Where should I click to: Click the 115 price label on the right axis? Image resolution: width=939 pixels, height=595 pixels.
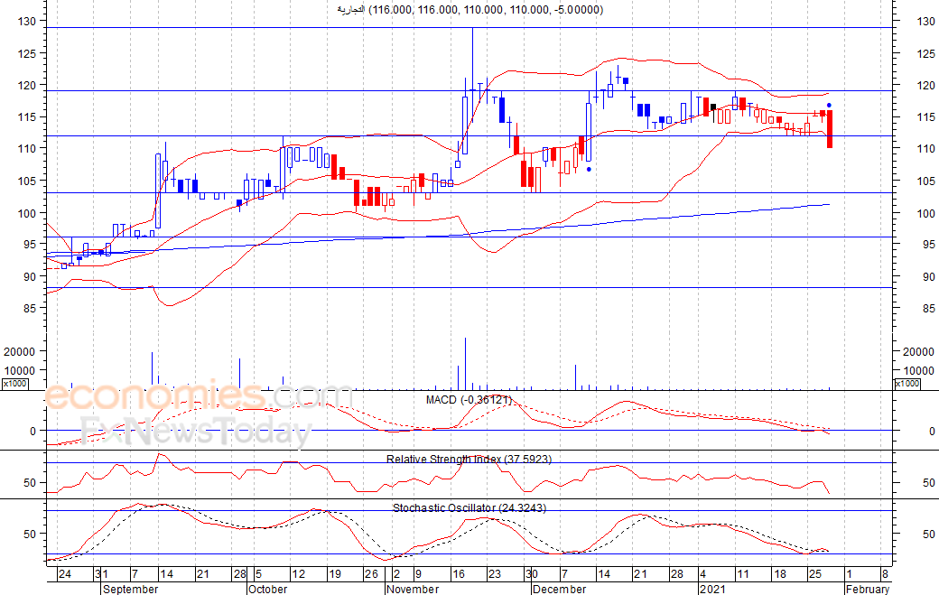[x=925, y=116]
